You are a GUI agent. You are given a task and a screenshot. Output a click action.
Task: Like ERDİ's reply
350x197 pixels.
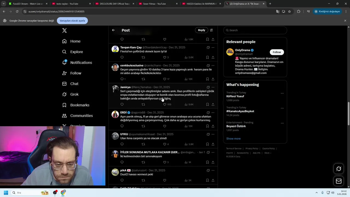[165, 126]
